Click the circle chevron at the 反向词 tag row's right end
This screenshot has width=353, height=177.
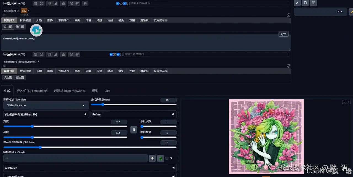pos(289,66)
